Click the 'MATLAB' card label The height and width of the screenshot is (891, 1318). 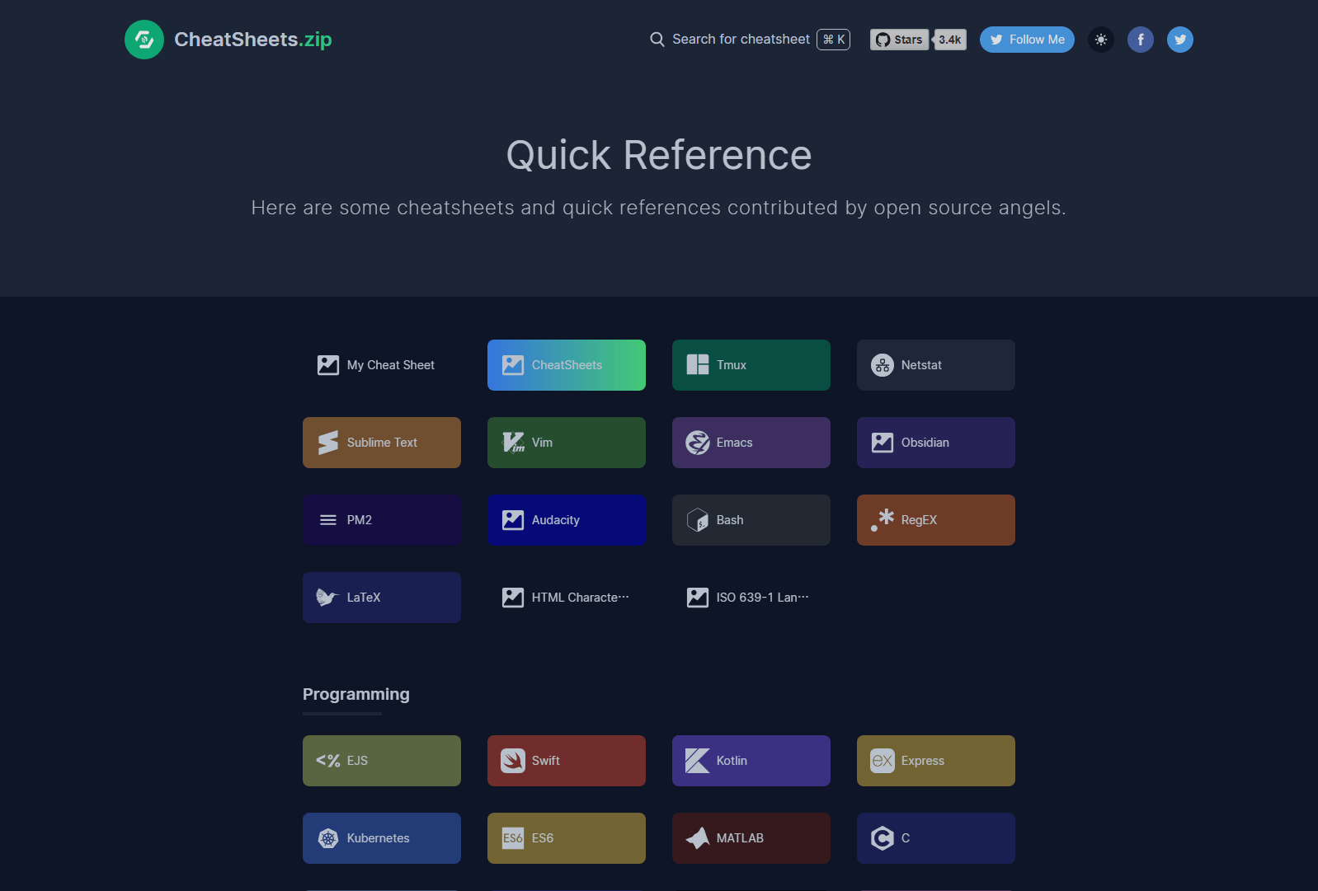[740, 838]
